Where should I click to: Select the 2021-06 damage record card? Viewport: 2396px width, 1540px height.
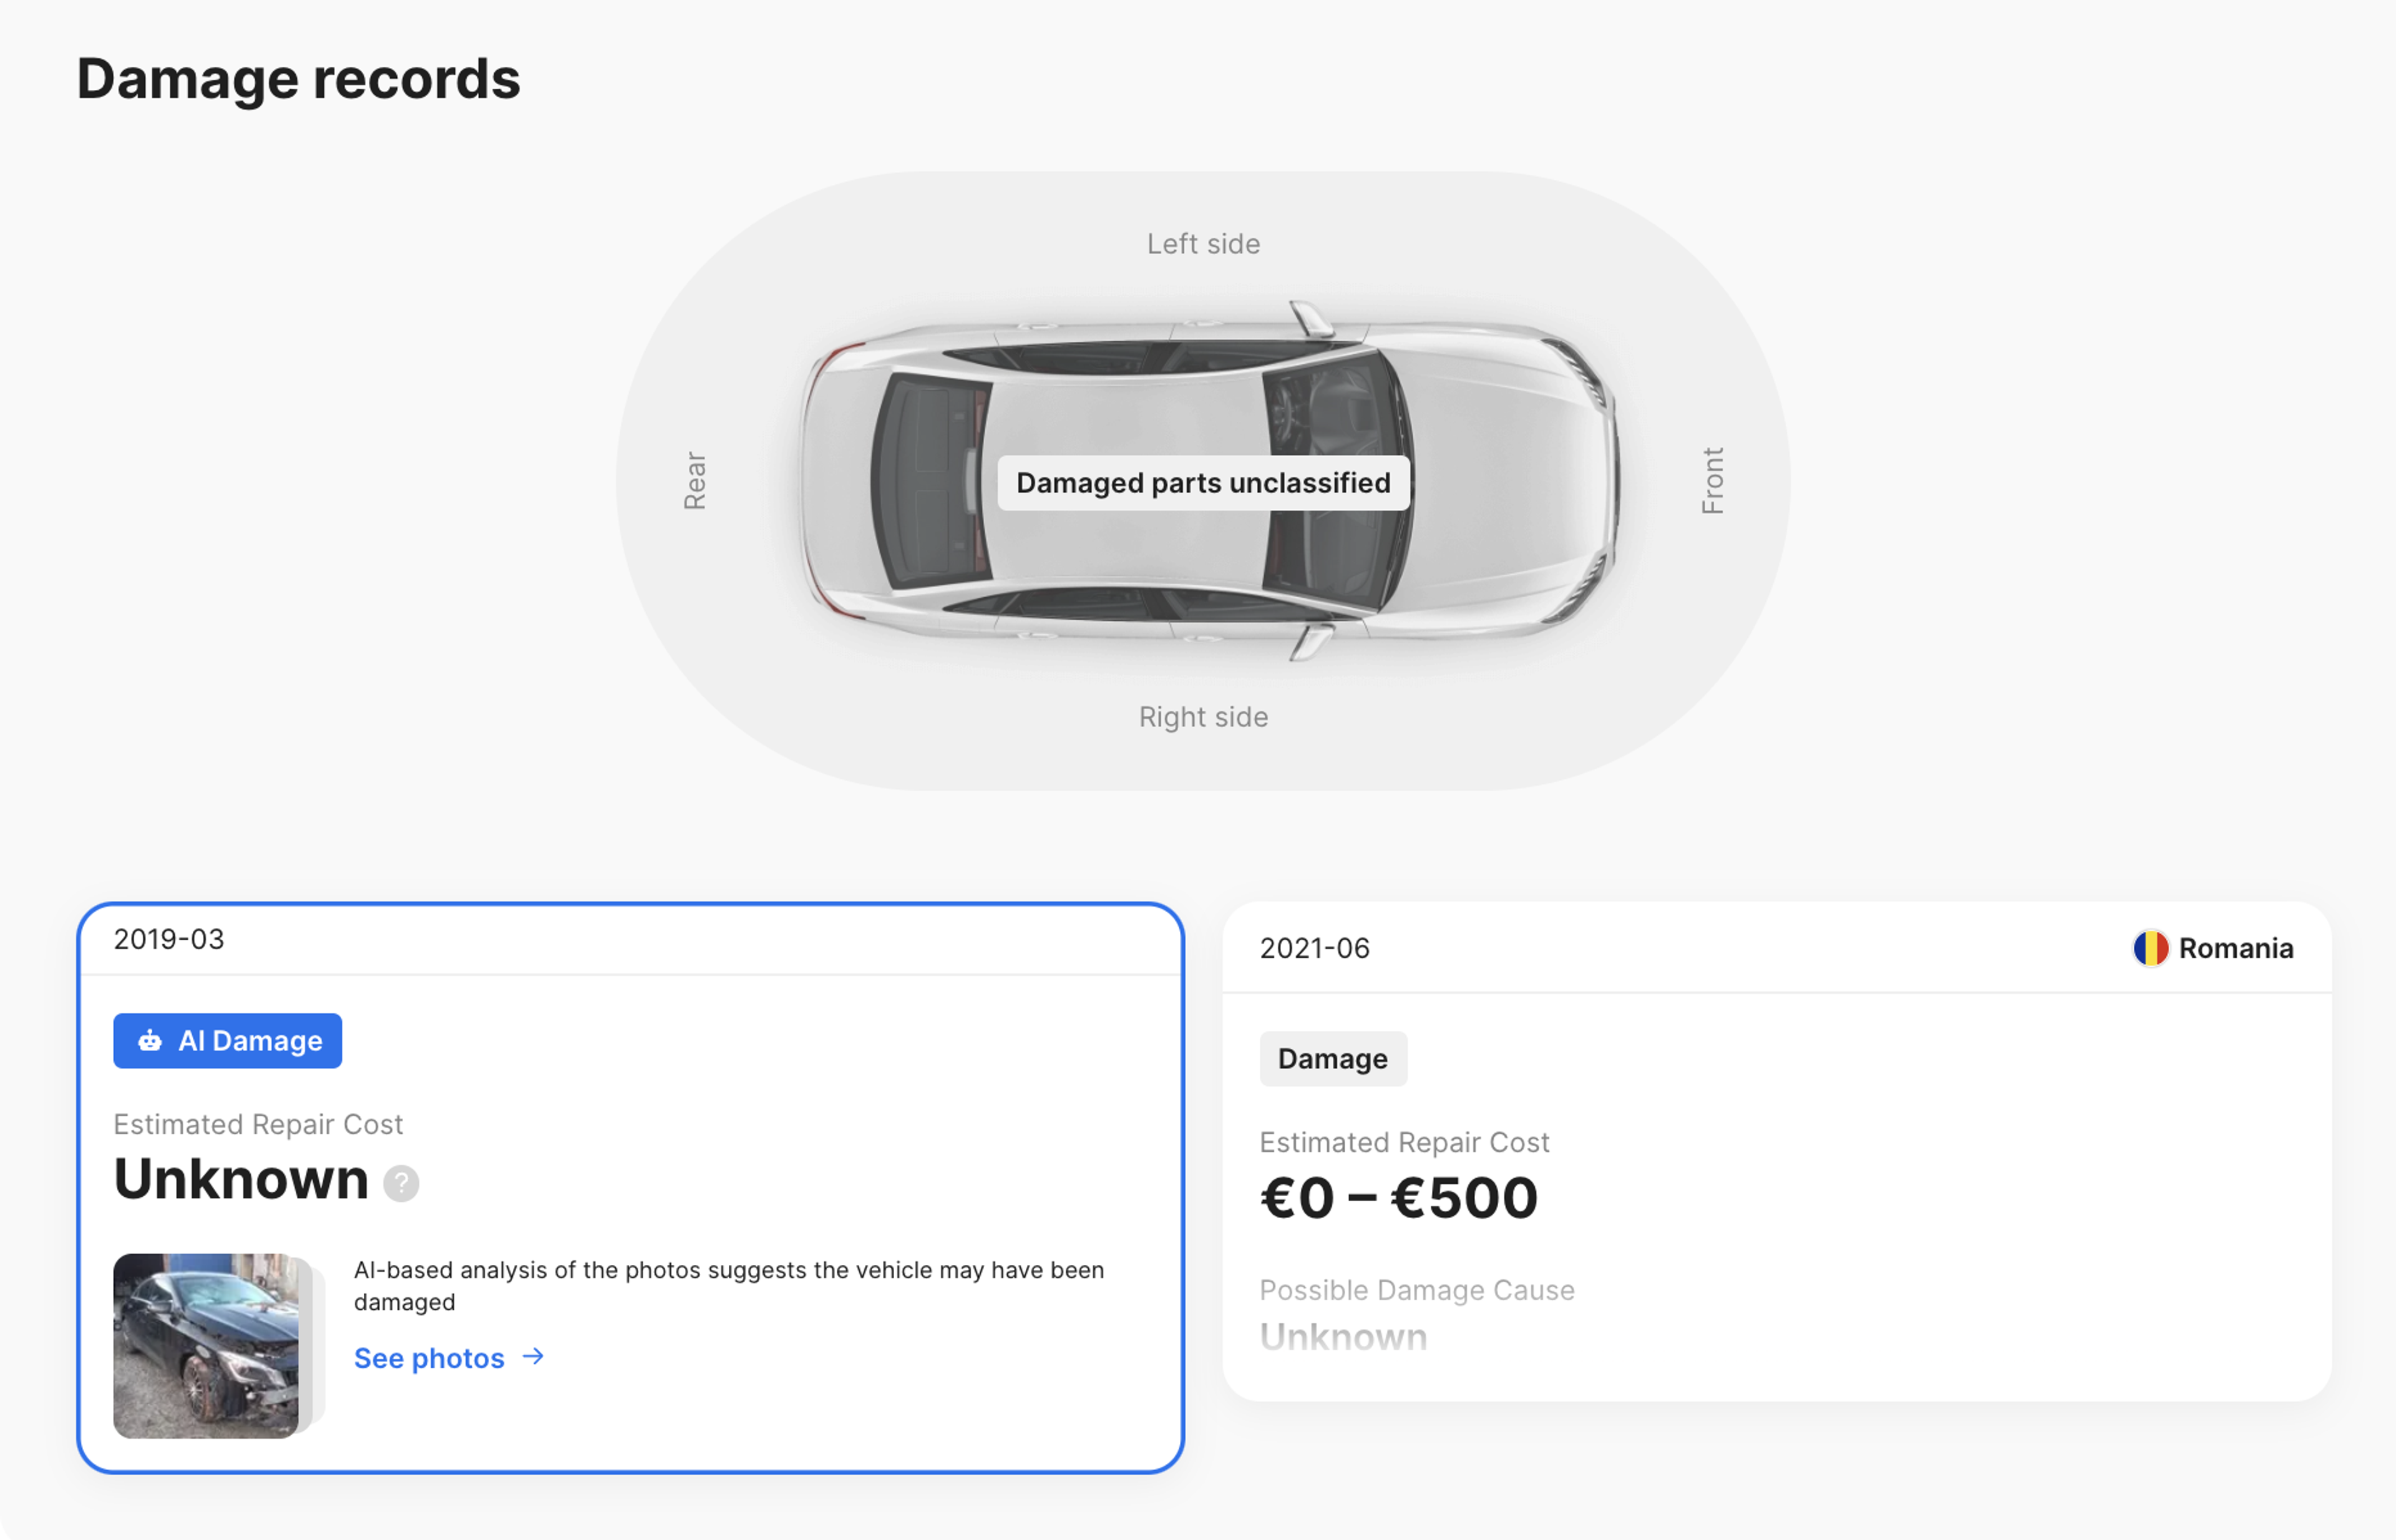click(1777, 1151)
